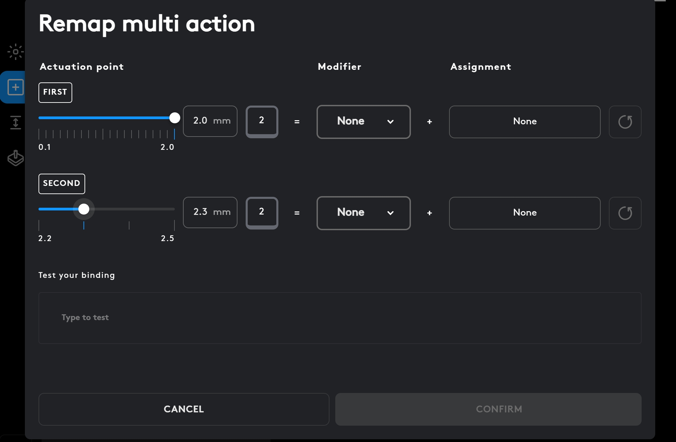Click the Type to test input box
The image size is (676, 442).
coord(340,318)
